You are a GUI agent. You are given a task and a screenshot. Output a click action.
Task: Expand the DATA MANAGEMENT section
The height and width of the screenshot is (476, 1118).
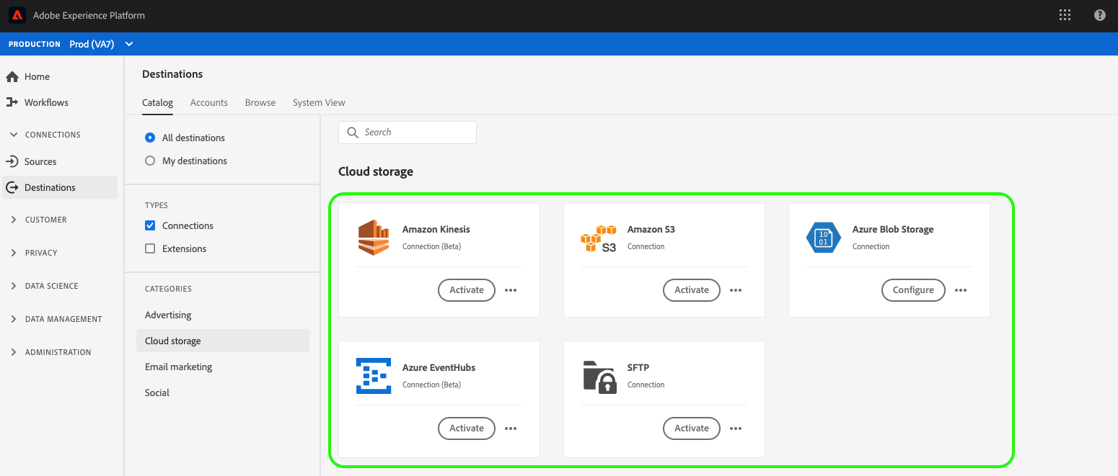14,319
